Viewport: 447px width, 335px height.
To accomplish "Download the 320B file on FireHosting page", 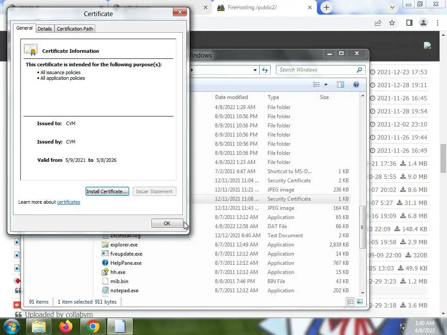I will click(x=416, y=255).
